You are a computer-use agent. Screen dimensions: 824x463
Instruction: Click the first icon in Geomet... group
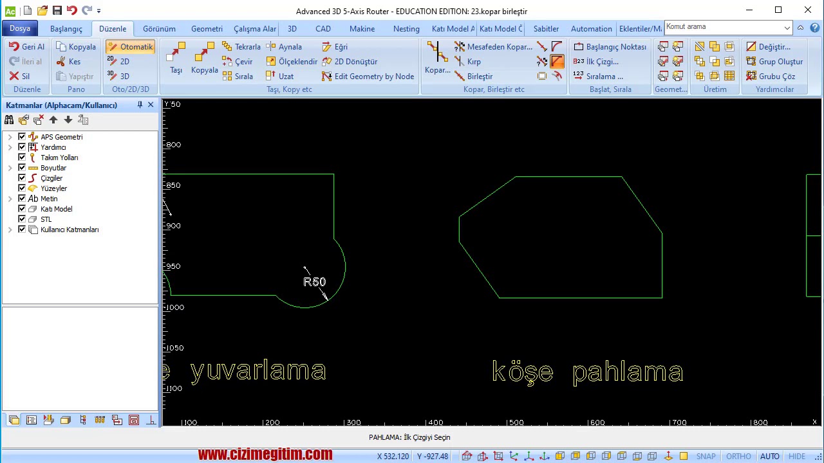(x=663, y=47)
